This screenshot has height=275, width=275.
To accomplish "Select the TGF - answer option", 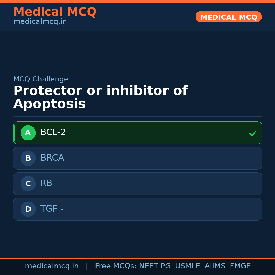I will point(52,209).
